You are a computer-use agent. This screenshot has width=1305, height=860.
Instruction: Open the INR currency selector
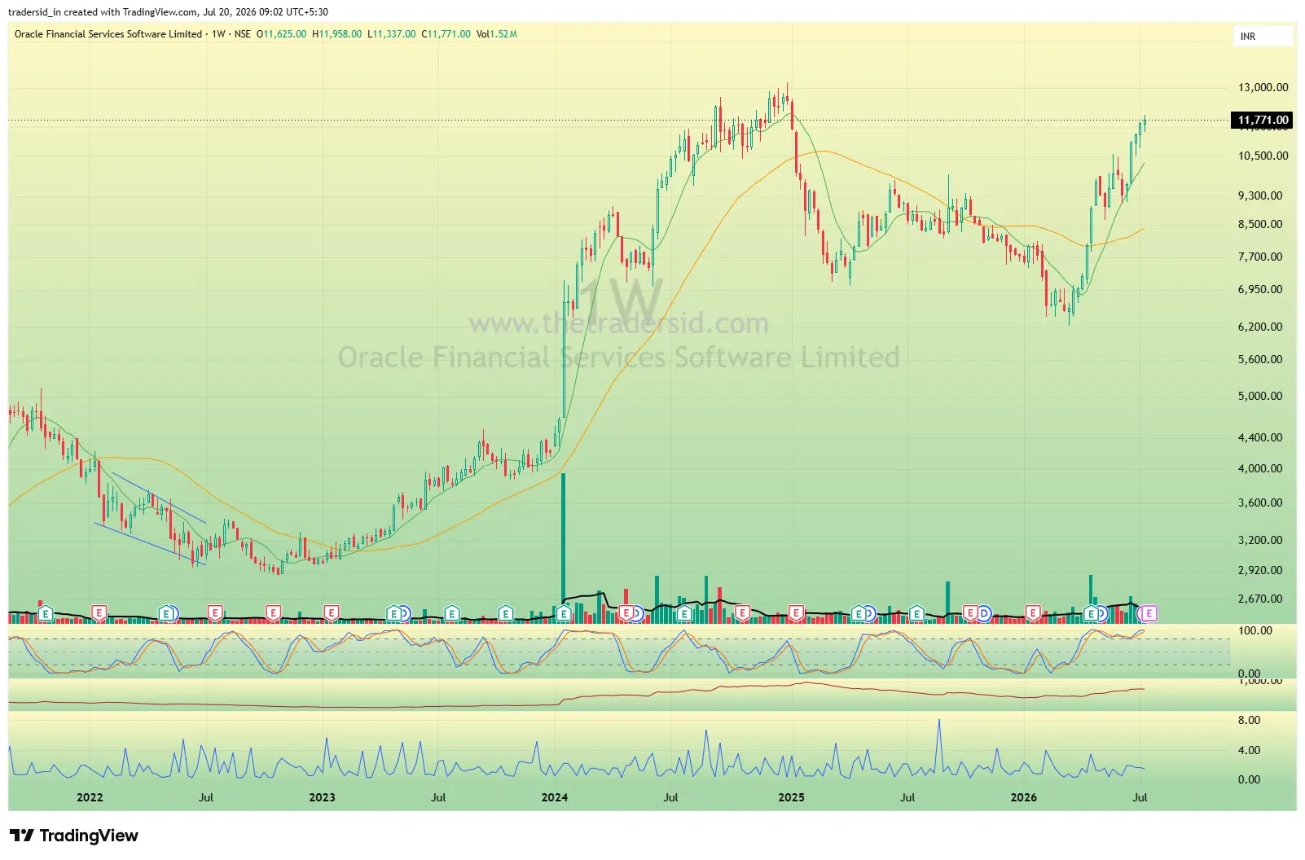[1263, 36]
